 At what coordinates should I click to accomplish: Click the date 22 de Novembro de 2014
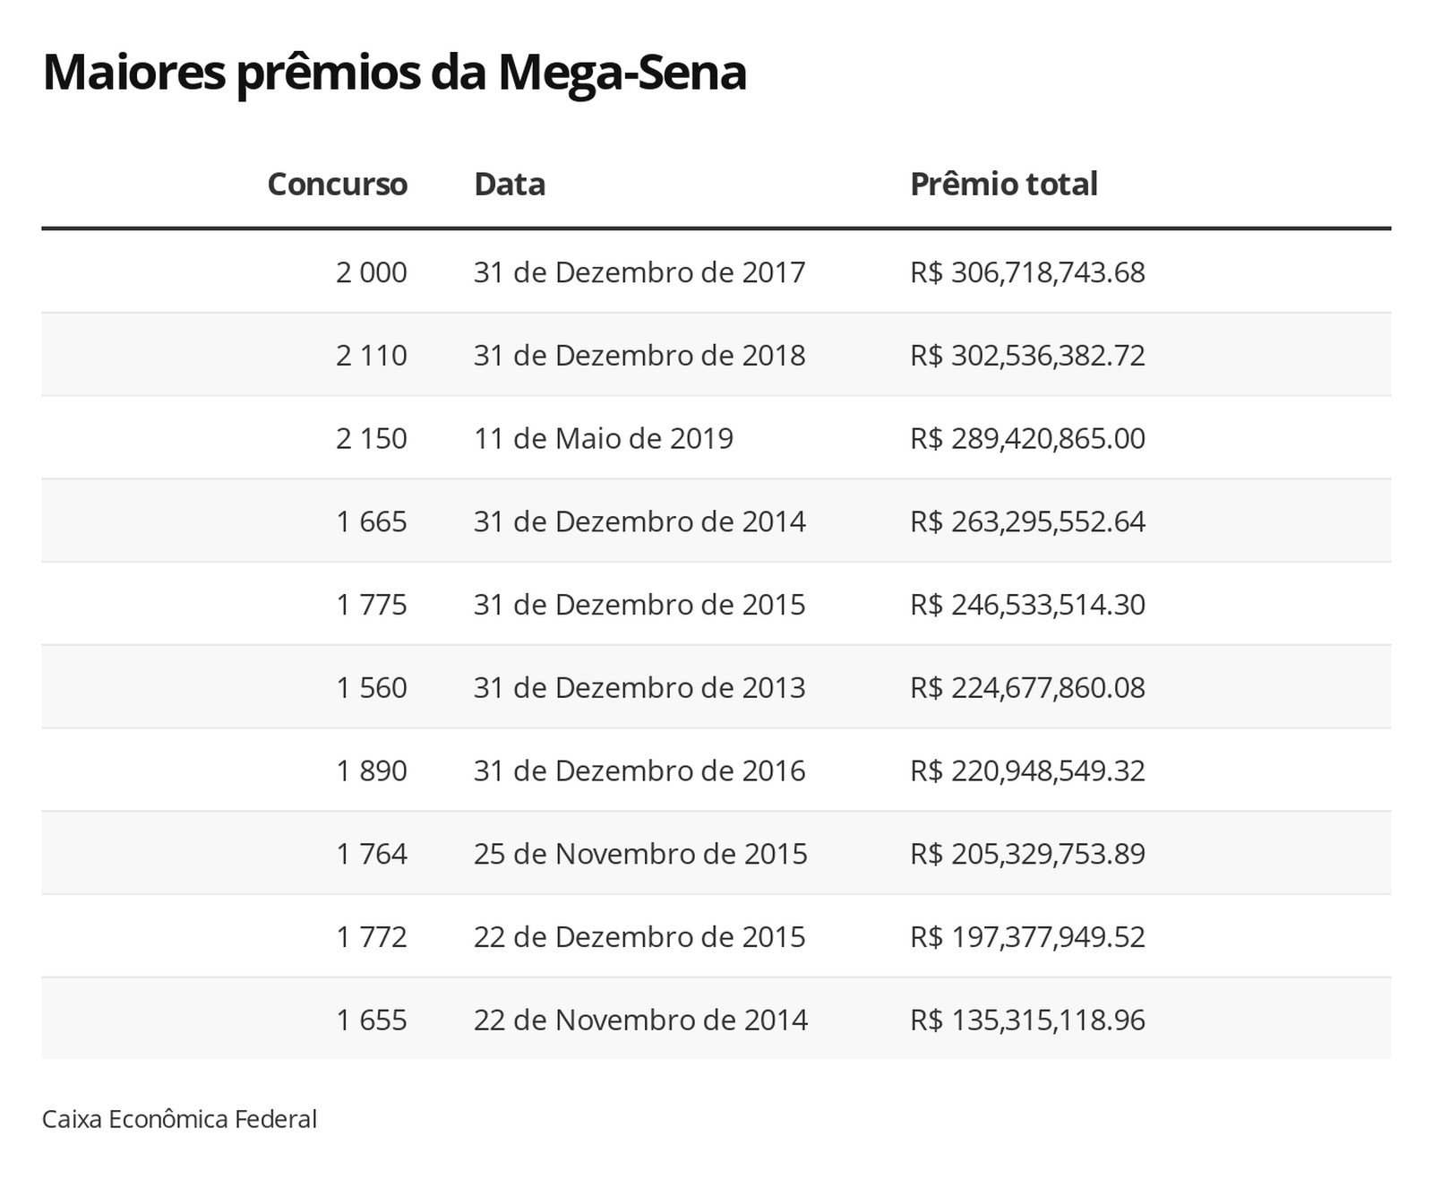pos(640,1020)
